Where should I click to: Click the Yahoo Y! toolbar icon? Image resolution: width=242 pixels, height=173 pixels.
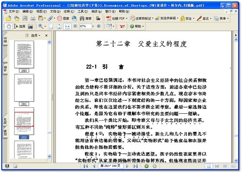[122, 26]
